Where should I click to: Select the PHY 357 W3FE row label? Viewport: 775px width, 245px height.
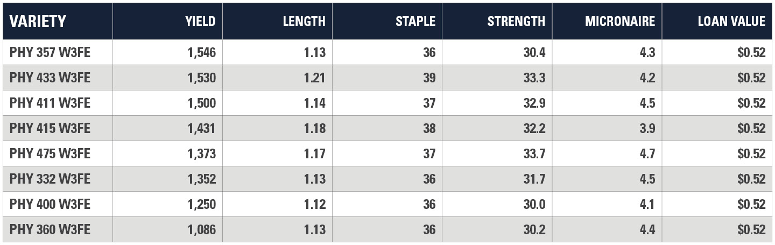(x=50, y=52)
